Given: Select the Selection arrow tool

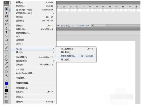Looking at the screenshot, I should pyautogui.click(x=6, y=9).
